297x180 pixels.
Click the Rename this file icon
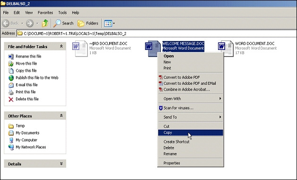click(11, 57)
